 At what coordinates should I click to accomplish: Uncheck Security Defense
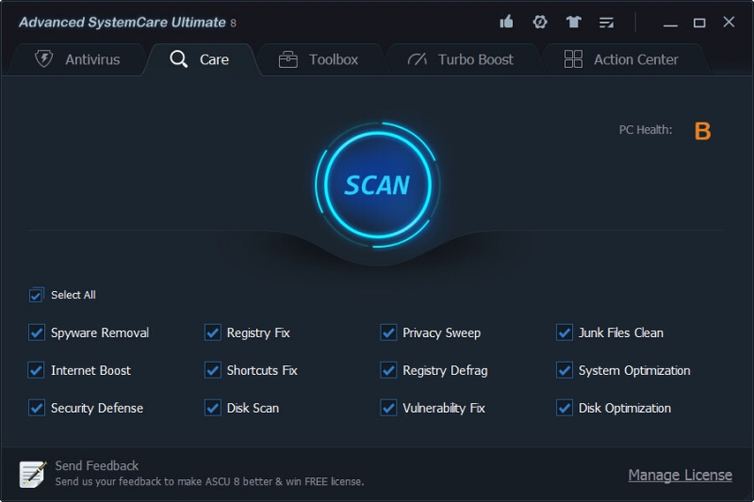tap(37, 408)
